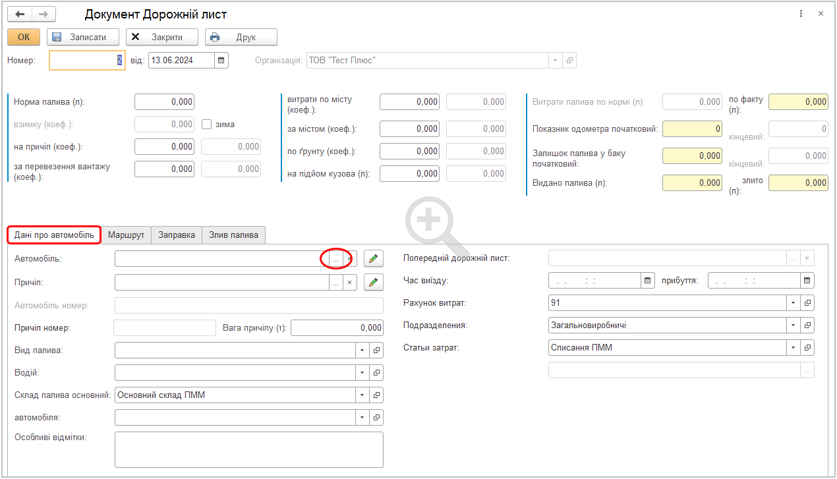This screenshot has height=479, width=837.
Task: Switch to the Заправка tab
Action: tap(177, 235)
